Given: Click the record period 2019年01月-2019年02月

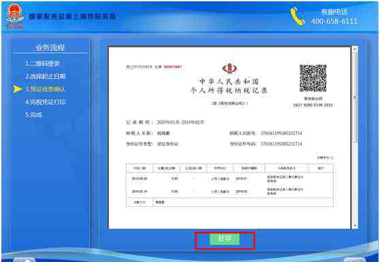Looking at the screenshot, I should click(x=180, y=122).
